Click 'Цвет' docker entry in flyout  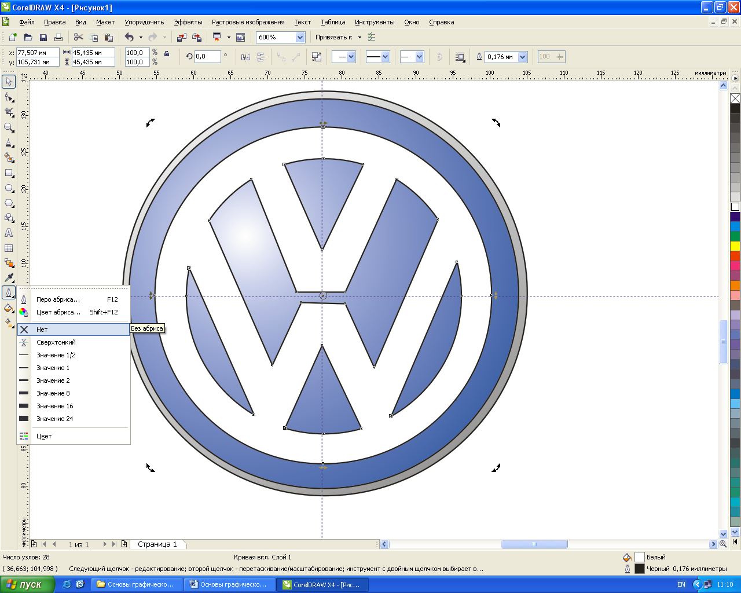pos(74,436)
